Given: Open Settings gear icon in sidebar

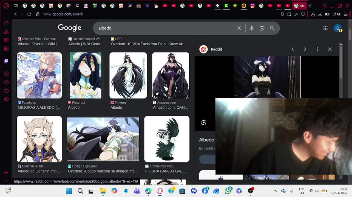Looking at the screenshot, I should click(x=6, y=99).
